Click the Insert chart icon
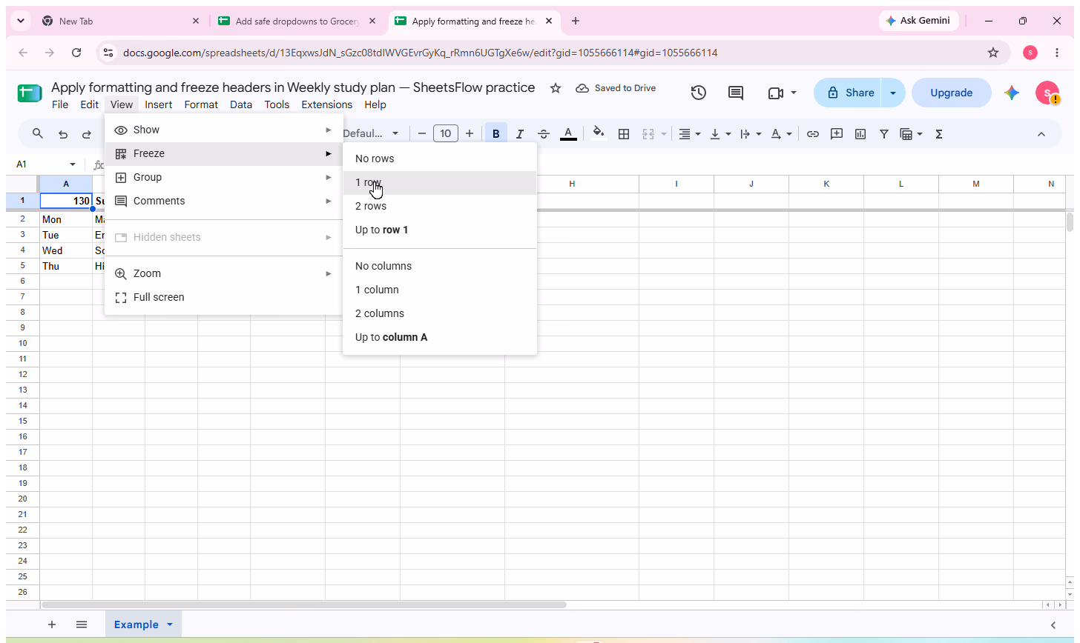Viewport: 1080px width, 643px height. point(860,134)
